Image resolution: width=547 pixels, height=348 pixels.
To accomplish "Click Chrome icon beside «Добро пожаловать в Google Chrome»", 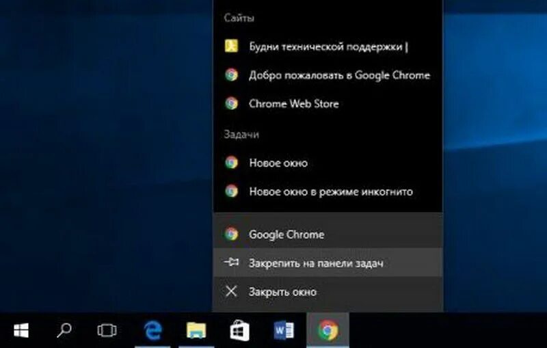I will [231, 75].
